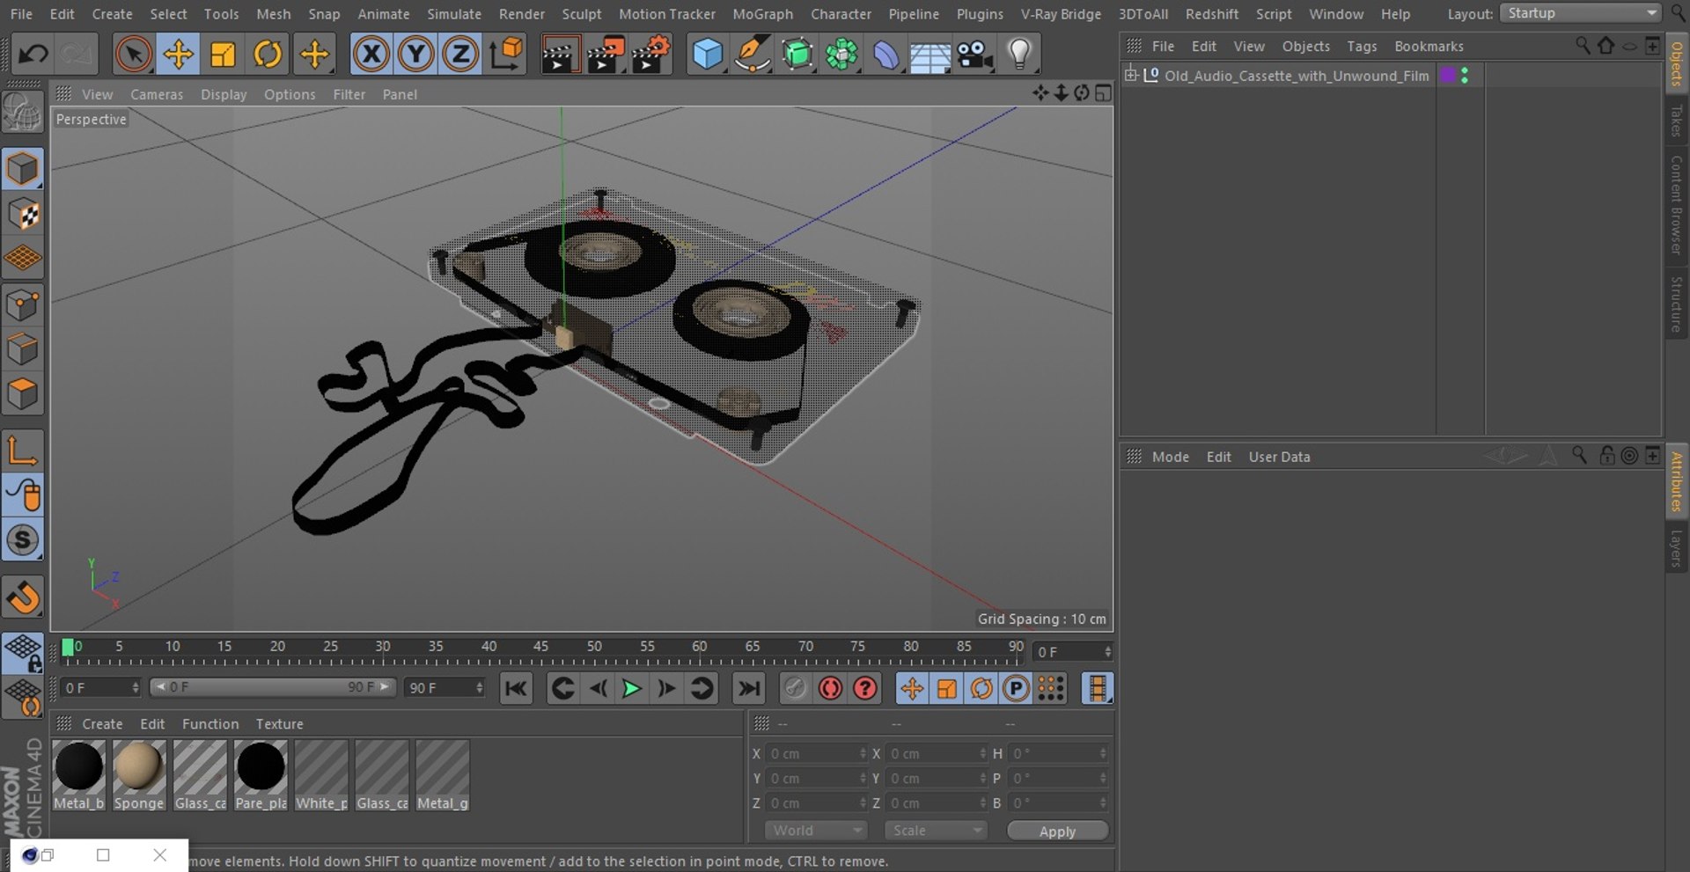1690x872 pixels.
Task: Select the Rotate tool
Action: point(268,55)
